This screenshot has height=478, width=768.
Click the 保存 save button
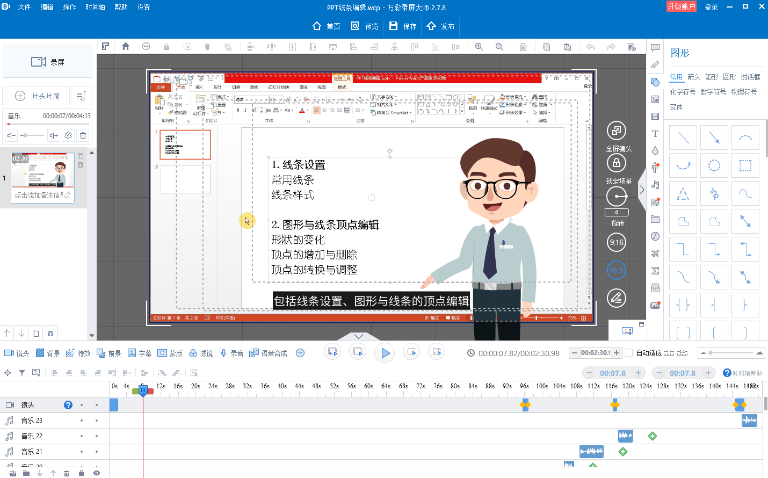(x=403, y=26)
